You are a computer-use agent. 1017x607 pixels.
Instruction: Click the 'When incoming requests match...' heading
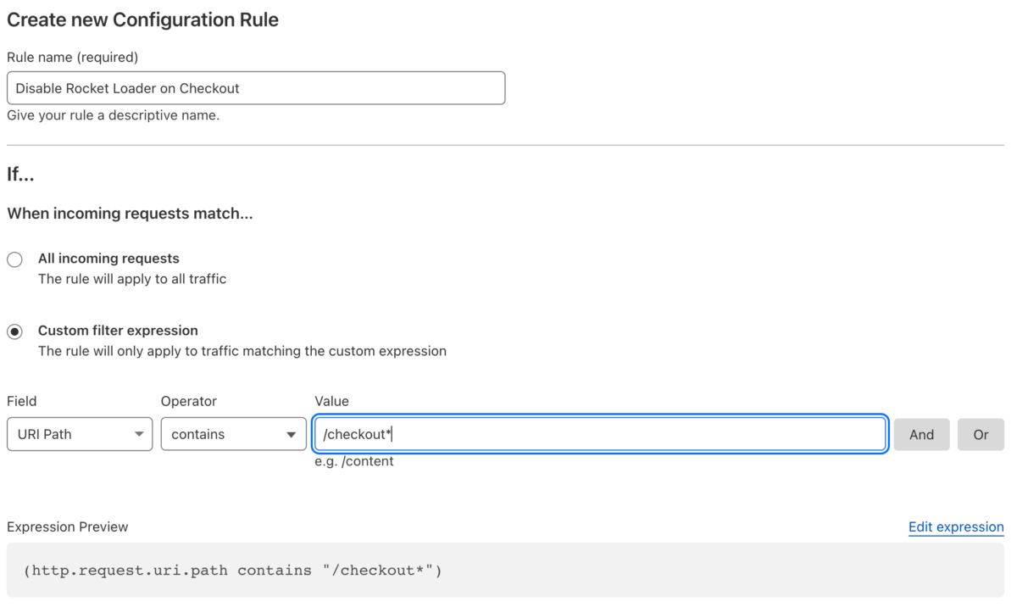[x=130, y=214]
